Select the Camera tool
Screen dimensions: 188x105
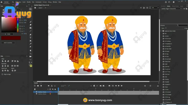coord(30,56)
